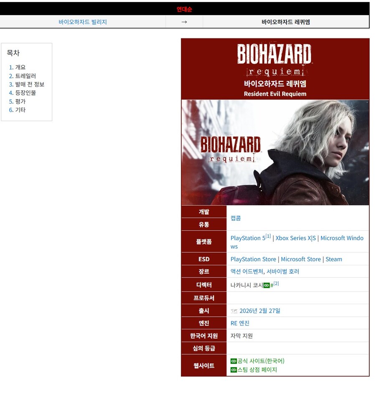
Task: Click the 나카니시 코시 director name
Action: (246, 285)
